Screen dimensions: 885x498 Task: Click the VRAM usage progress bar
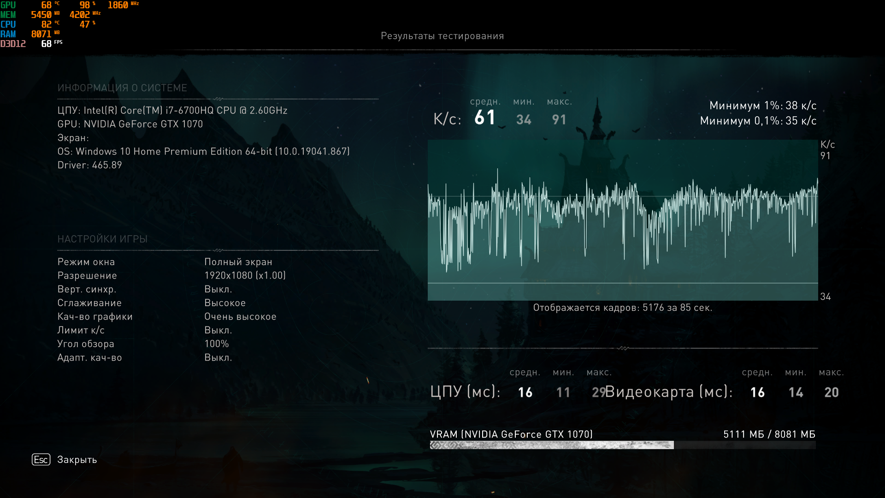tap(622, 445)
